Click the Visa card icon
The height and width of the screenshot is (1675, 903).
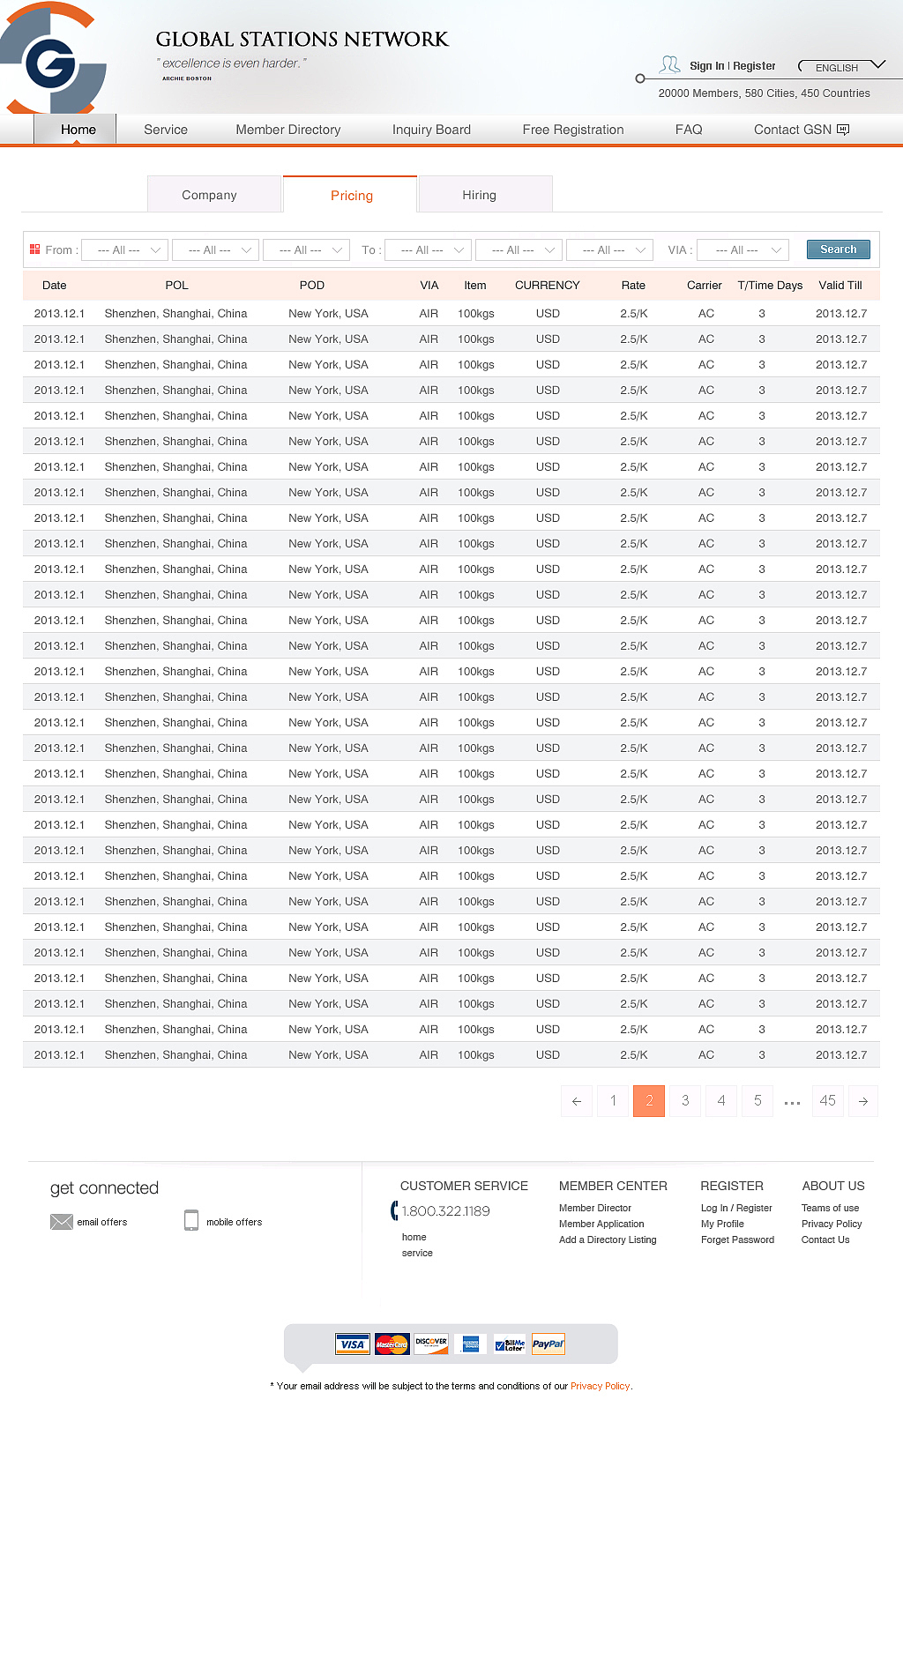353,1344
